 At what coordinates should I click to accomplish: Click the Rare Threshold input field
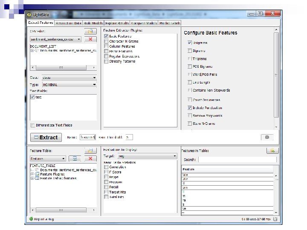coord(129,137)
